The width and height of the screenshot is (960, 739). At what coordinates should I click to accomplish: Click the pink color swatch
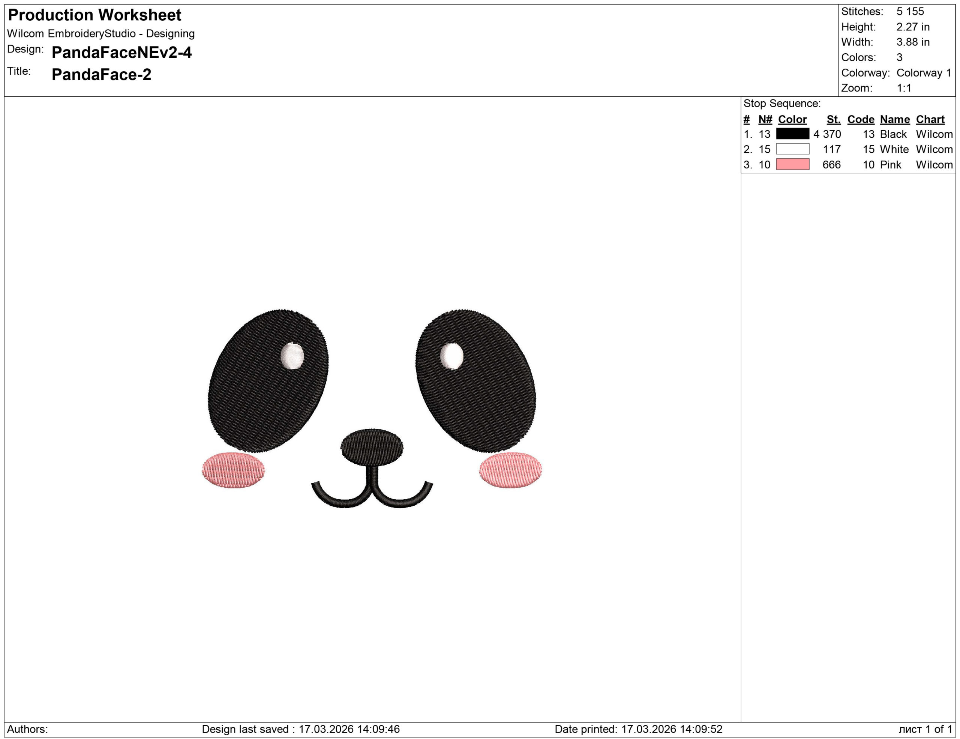pos(792,164)
